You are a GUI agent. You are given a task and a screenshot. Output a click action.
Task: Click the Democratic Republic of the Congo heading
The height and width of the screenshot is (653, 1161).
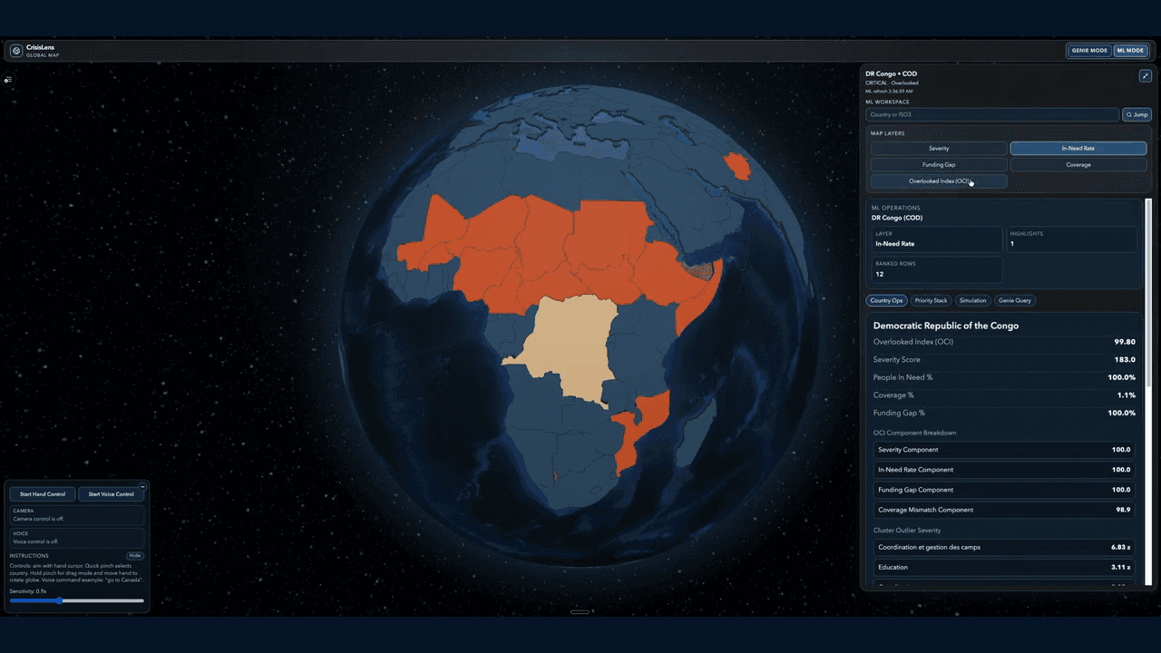(x=946, y=325)
